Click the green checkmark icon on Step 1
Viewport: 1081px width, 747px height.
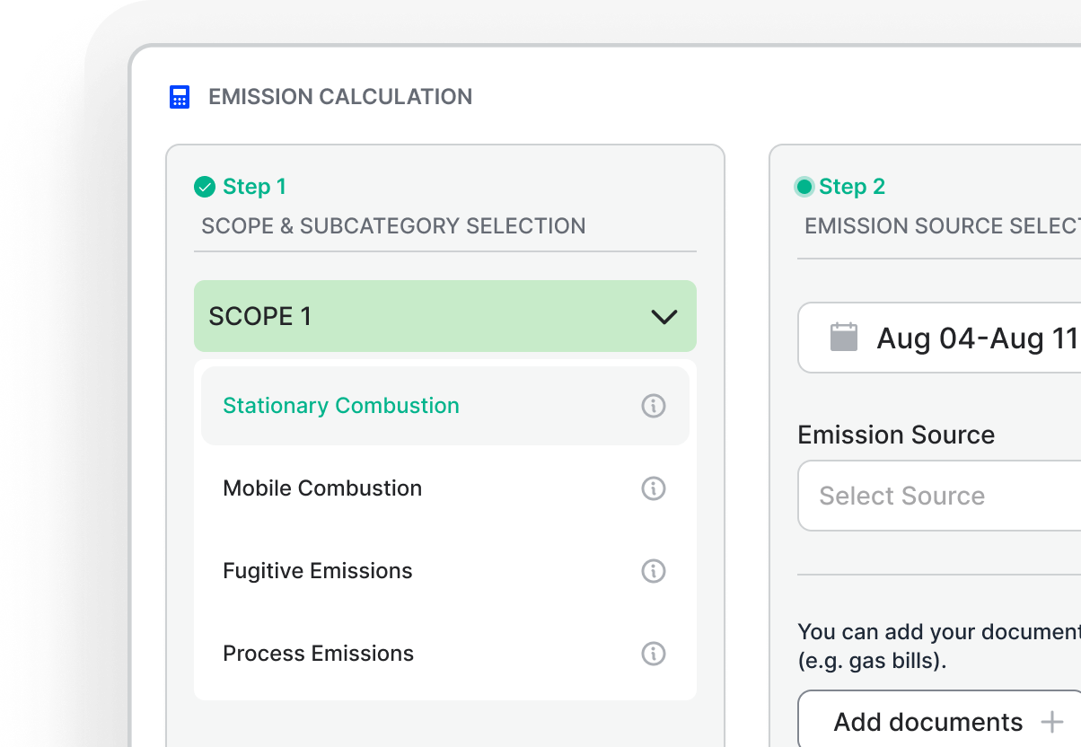point(207,187)
